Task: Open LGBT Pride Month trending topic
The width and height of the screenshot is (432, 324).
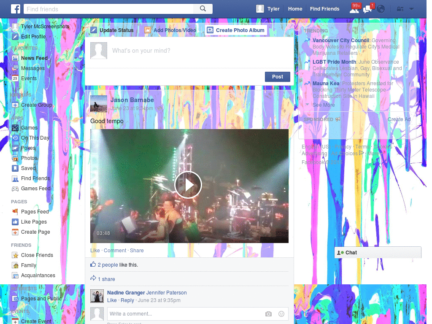Action: pos(334,62)
